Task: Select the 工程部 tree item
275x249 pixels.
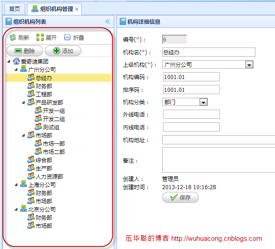Action: [44, 94]
